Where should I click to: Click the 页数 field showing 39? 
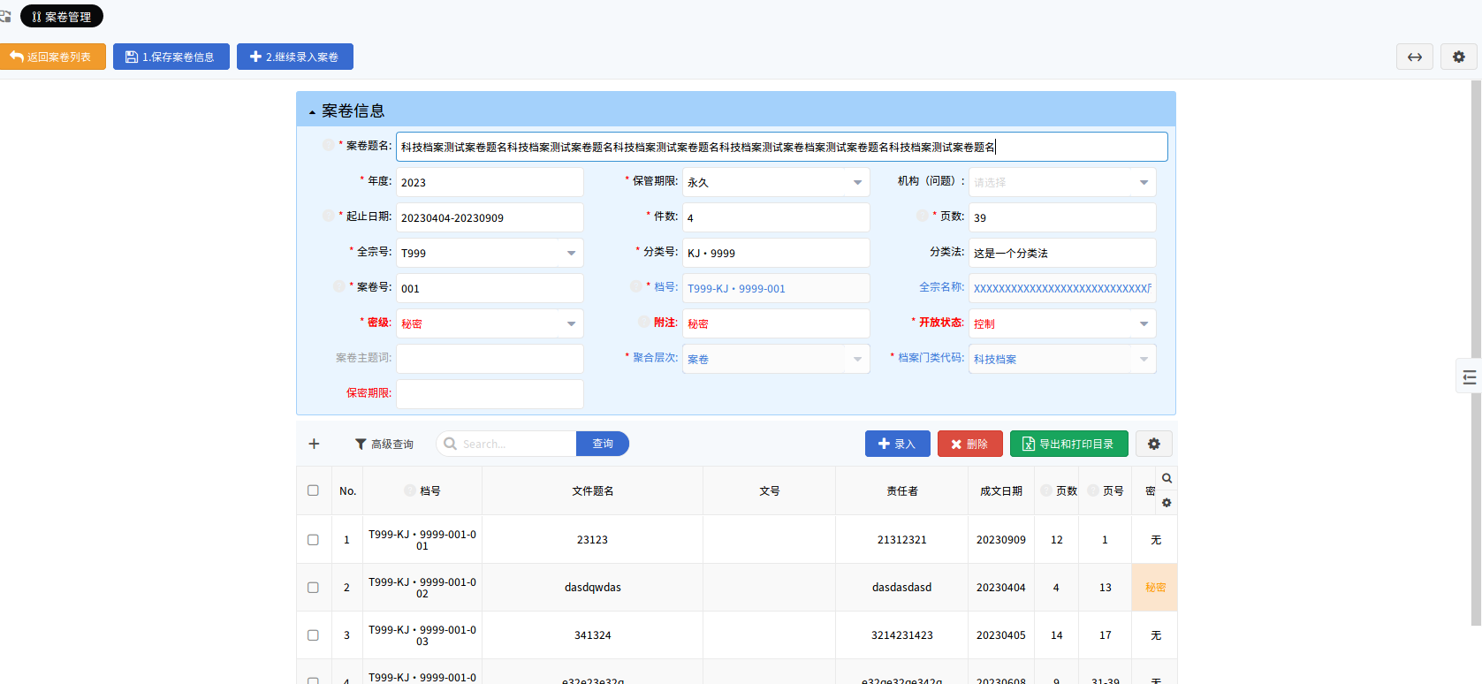[x=1062, y=217]
